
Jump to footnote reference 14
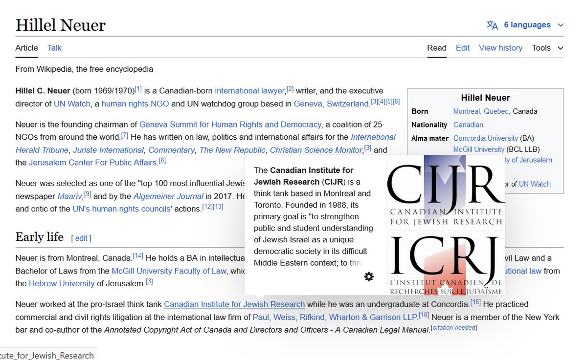coord(138,256)
